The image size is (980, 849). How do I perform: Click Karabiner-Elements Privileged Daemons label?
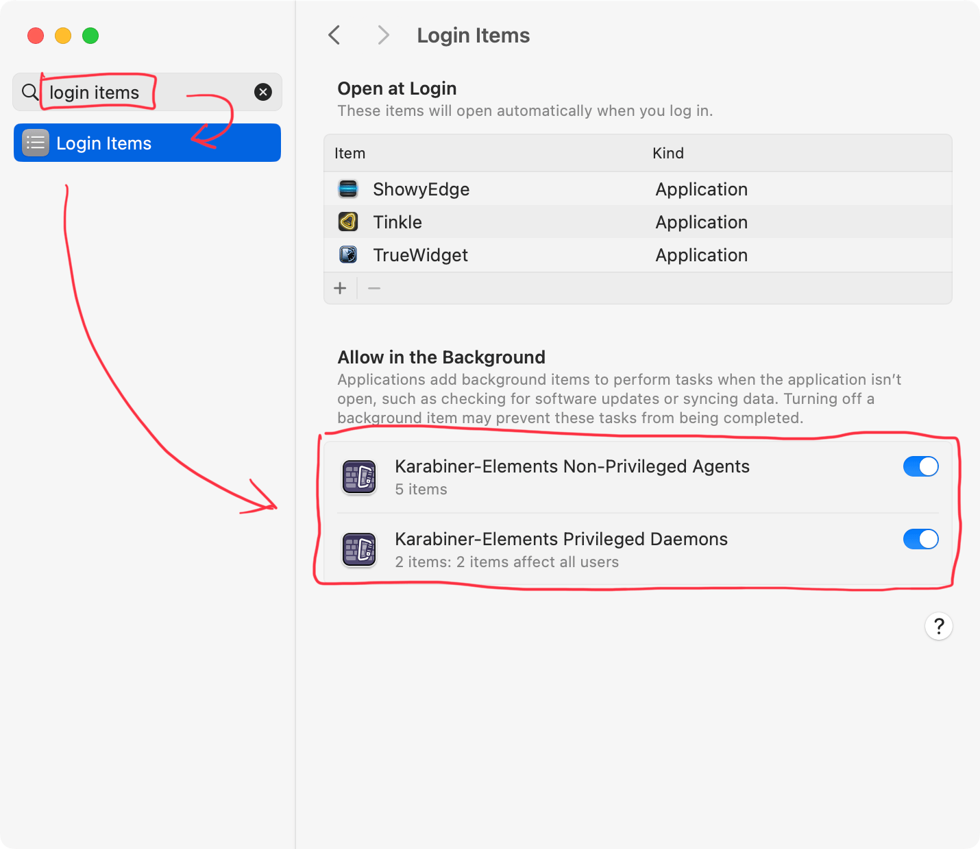pos(561,539)
